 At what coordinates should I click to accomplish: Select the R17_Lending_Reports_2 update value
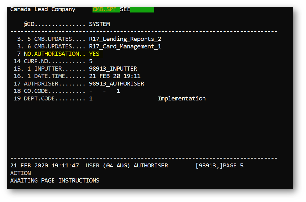coord(125,39)
